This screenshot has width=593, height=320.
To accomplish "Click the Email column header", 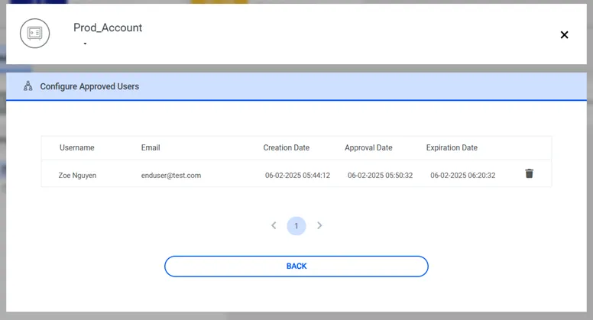I will (151, 147).
